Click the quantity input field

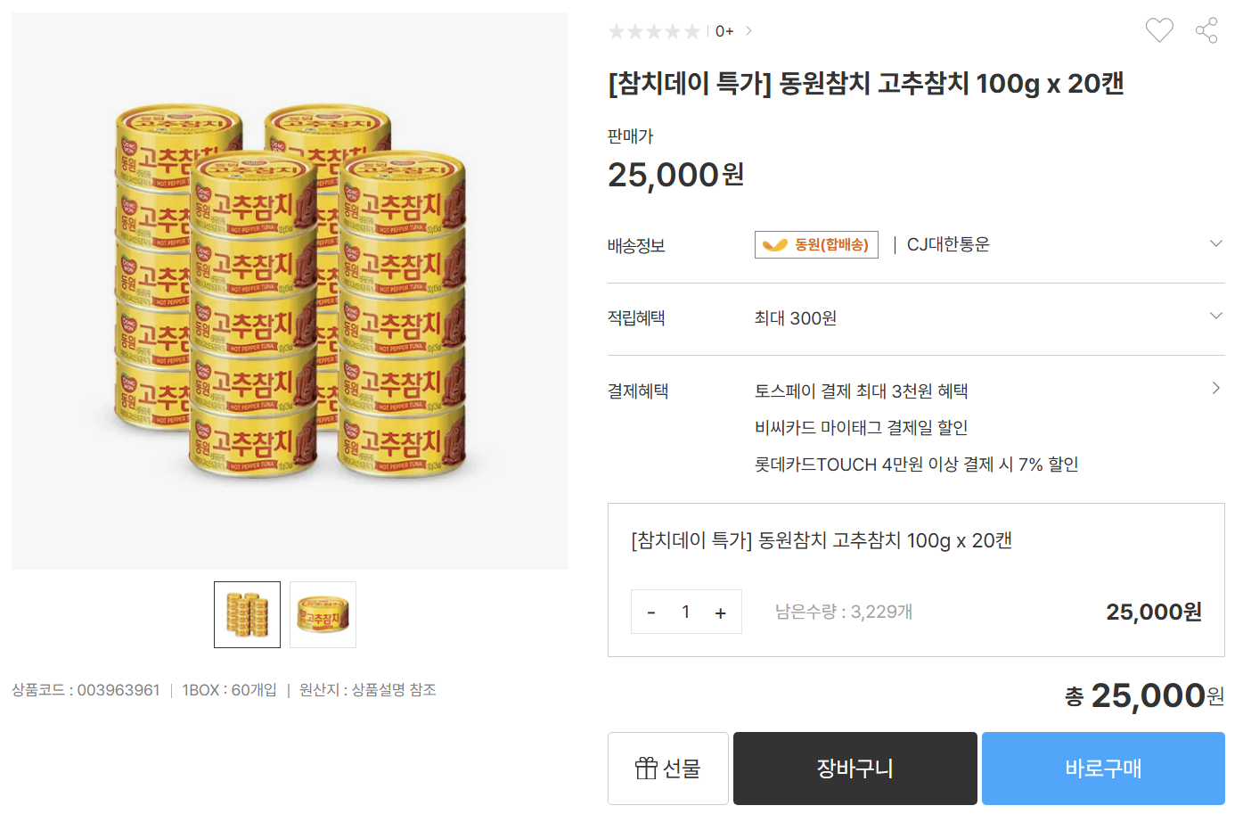pyautogui.click(x=685, y=612)
